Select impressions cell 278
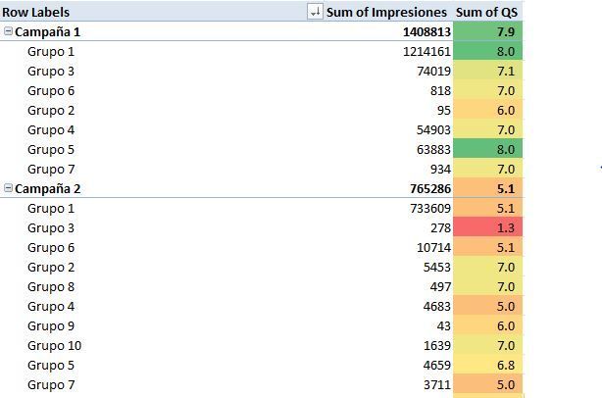Screen dimensions: 602x398 440,228
